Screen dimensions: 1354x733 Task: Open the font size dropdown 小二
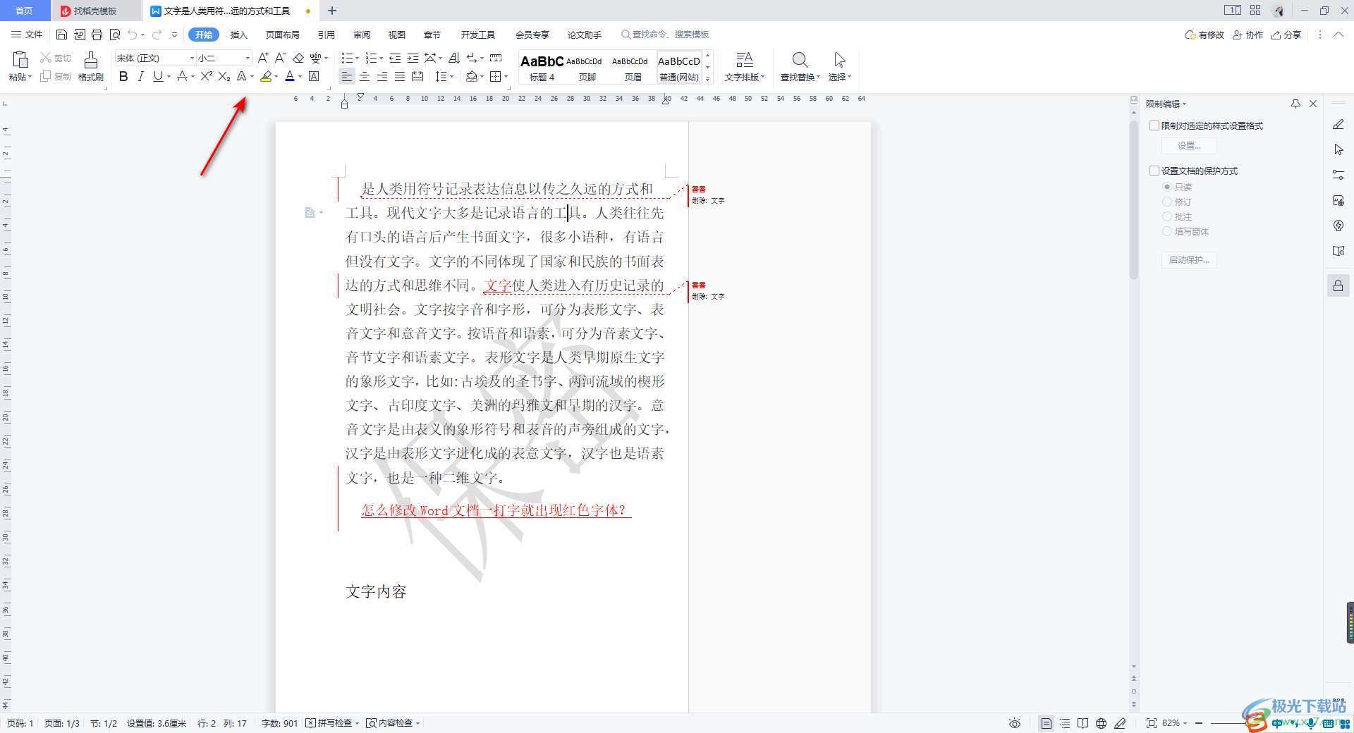[x=248, y=58]
